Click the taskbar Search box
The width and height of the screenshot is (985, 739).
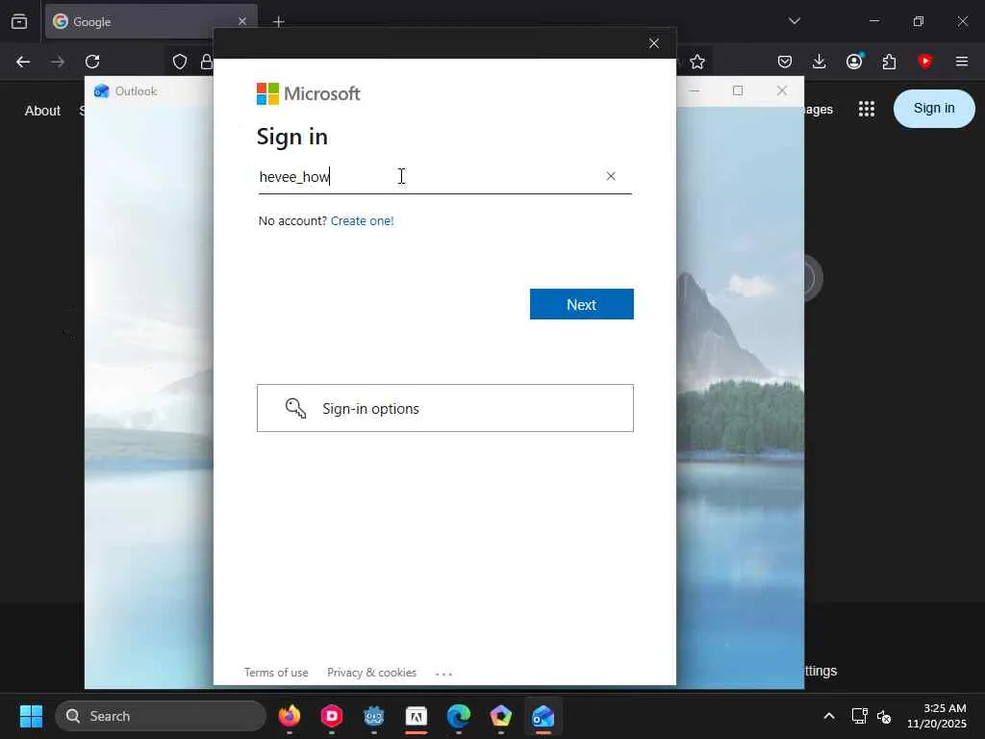[x=161, y=716]
